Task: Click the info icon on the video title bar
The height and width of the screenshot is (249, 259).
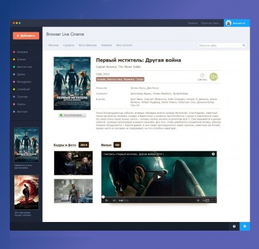Action: point(213,154)
